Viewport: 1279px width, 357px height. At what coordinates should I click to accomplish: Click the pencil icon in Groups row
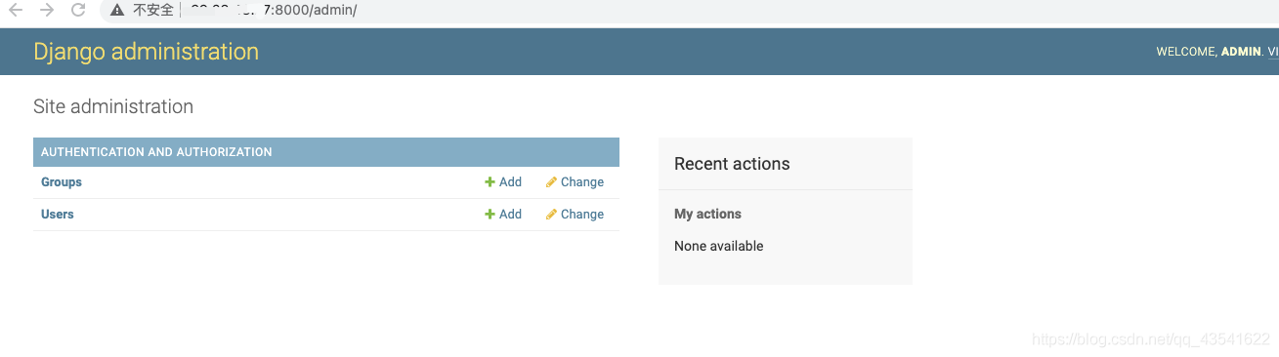[551, 182]
